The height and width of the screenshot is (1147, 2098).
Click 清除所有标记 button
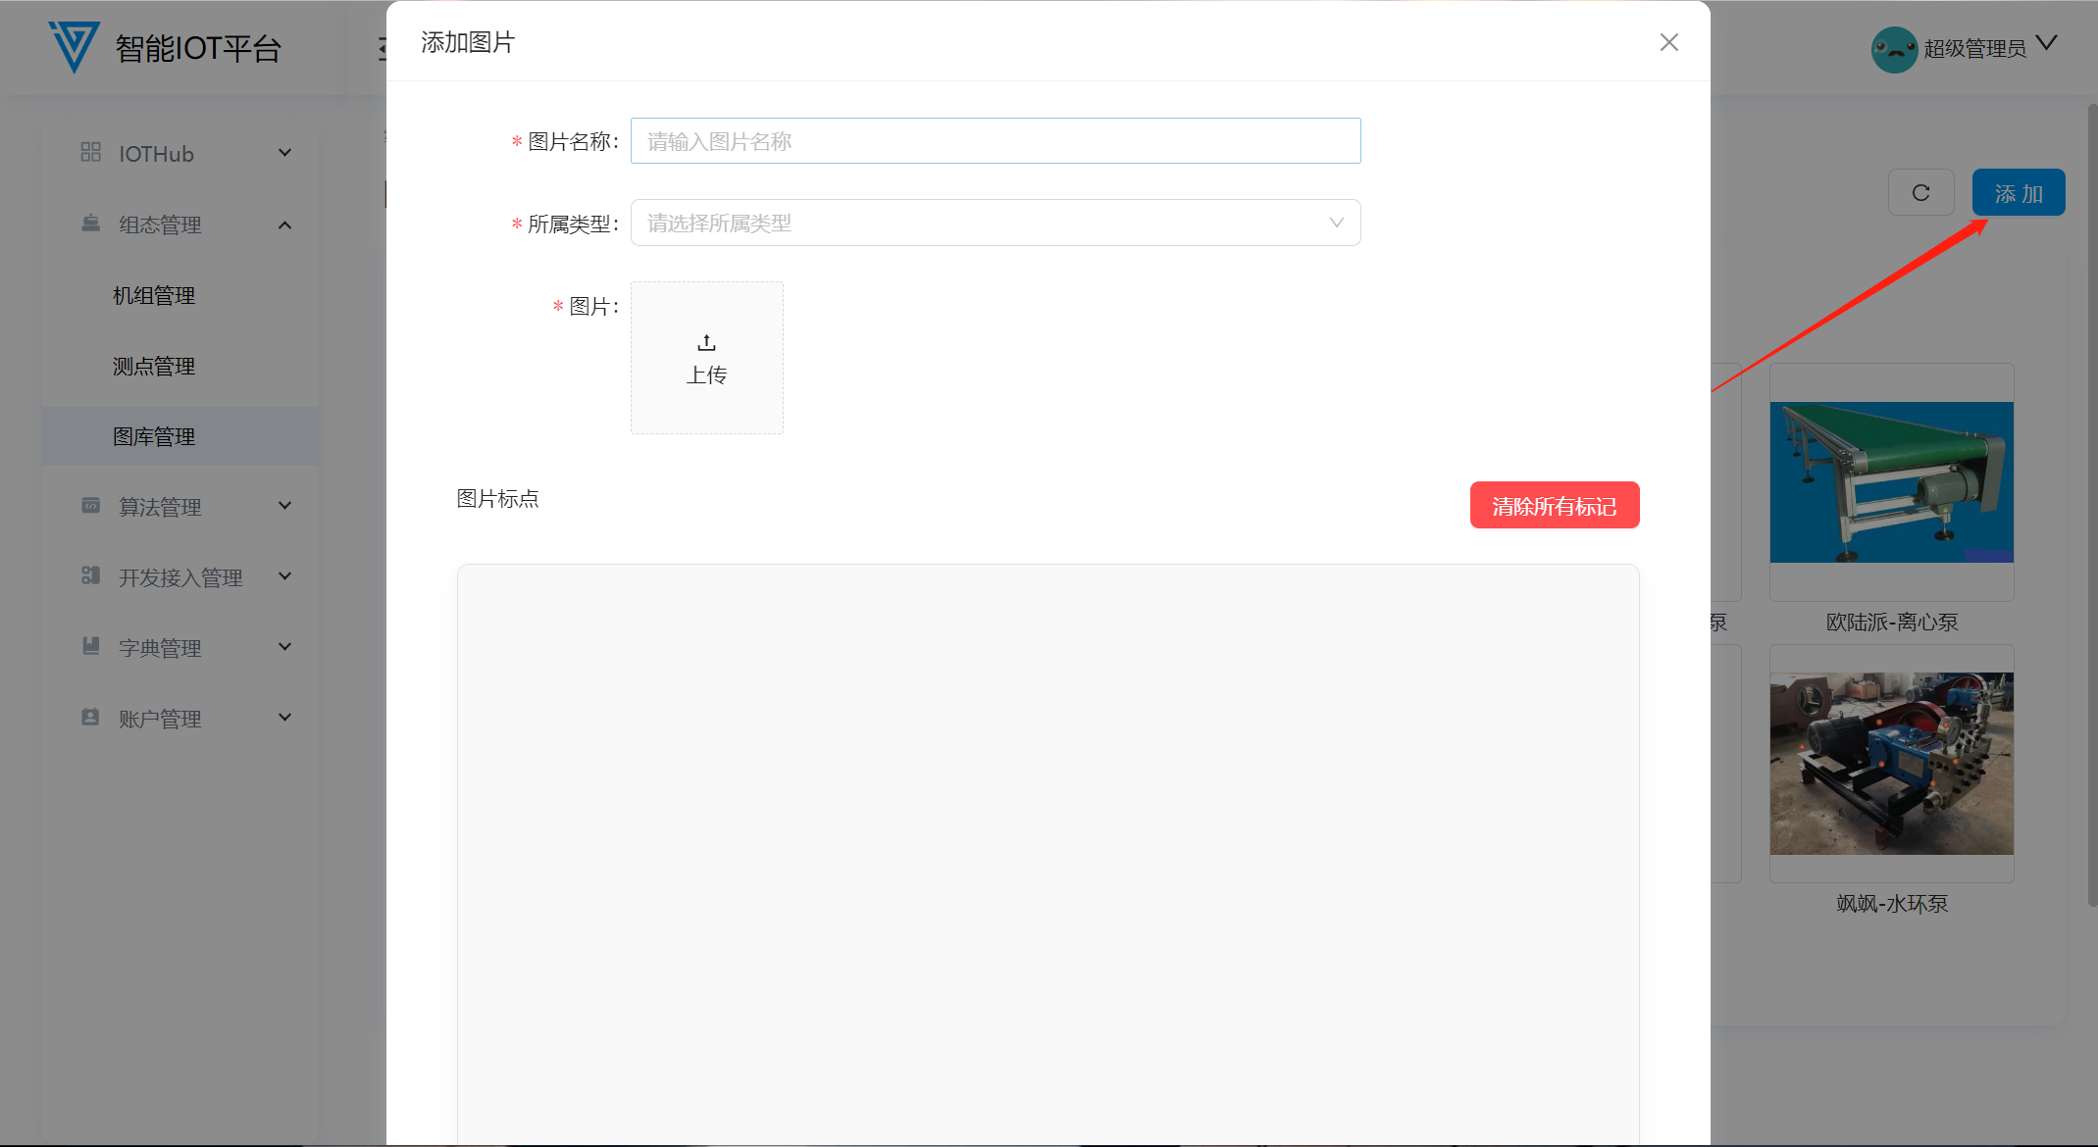point(1554,505)
